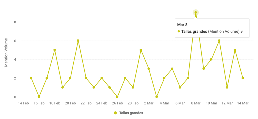Click the tooltip's Tallas grandes series dot
The height and width of the screenshot is (119, 258).
tap(179, 32)
